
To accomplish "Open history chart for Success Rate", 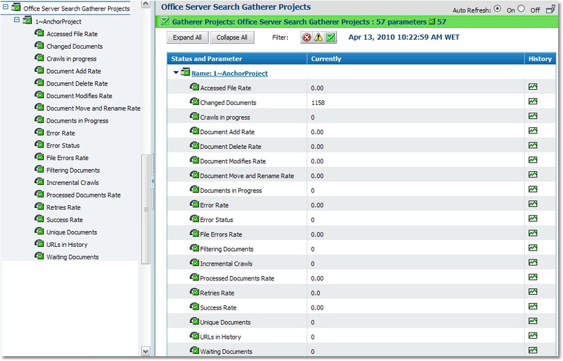I will [533, 307].
